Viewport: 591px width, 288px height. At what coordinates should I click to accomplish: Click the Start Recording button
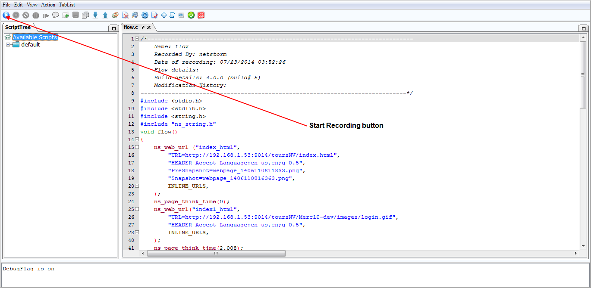6,15
